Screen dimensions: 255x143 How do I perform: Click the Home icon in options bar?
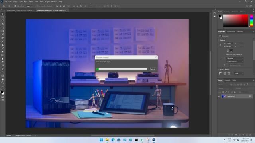[x=4, y=6]
